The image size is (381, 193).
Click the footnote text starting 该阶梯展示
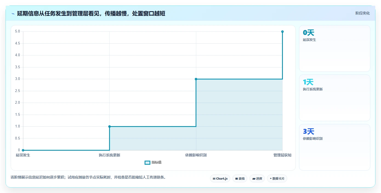(88, 177)
